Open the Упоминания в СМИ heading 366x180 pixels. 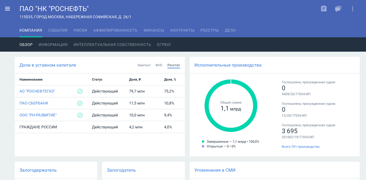click(x=215, y=170)
